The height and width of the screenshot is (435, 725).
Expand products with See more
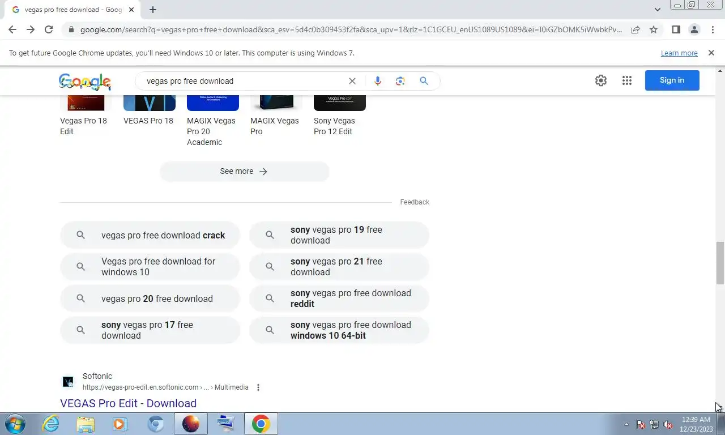(244, 171)
